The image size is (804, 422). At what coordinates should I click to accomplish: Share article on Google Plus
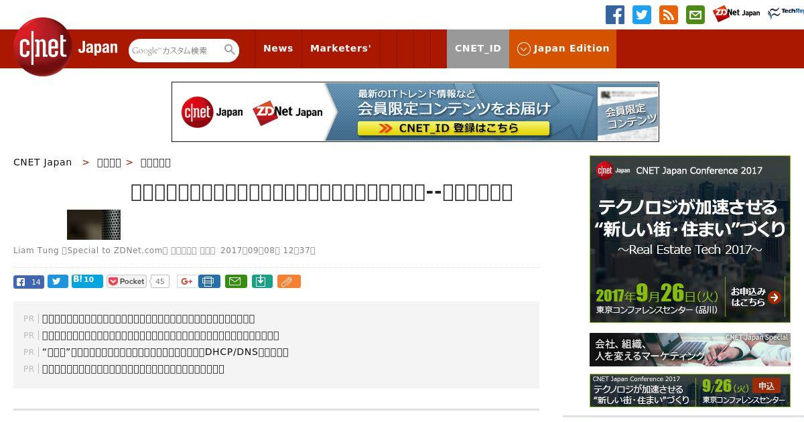187,281
